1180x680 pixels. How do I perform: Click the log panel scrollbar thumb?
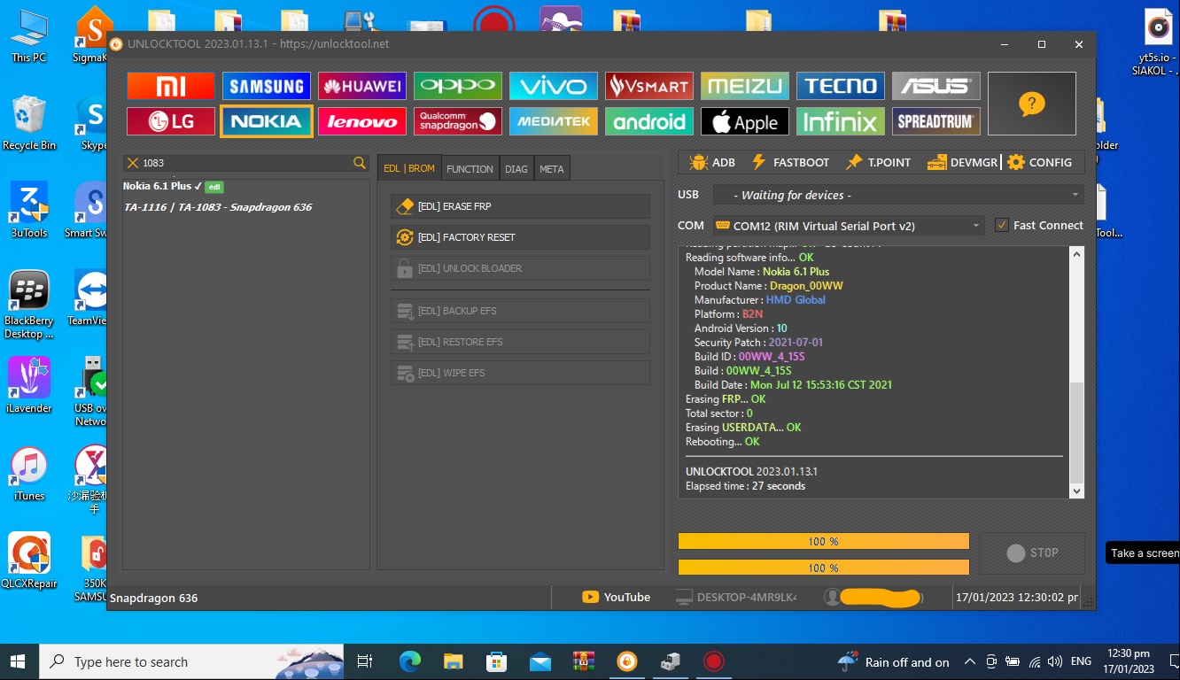coord(1077,432)
